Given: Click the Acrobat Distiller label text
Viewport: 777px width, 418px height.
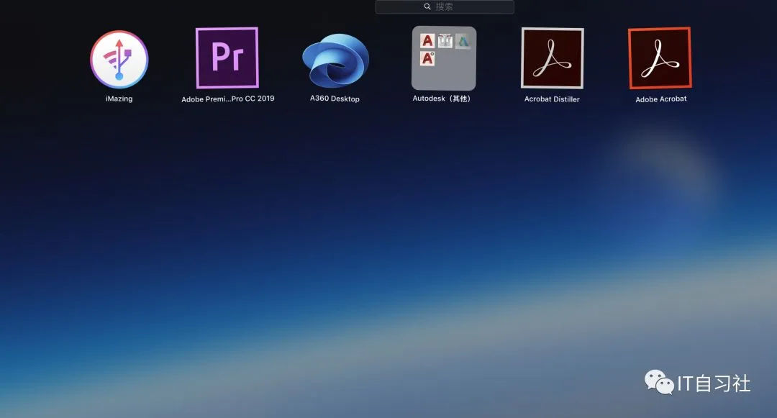Looking at the screenshot, I should 552,99.
